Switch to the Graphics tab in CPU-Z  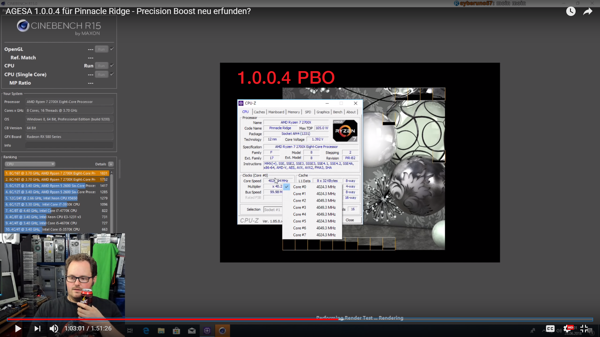[x=323, y=112]
